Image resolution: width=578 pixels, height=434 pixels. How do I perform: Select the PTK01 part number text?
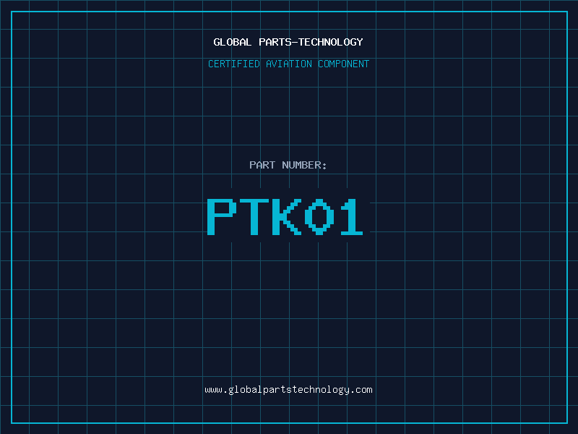pos(285,216)
